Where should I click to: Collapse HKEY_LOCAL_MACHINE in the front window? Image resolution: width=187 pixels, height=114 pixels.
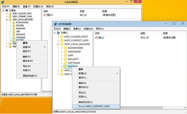pyautogui.click(x=58, y=44)
